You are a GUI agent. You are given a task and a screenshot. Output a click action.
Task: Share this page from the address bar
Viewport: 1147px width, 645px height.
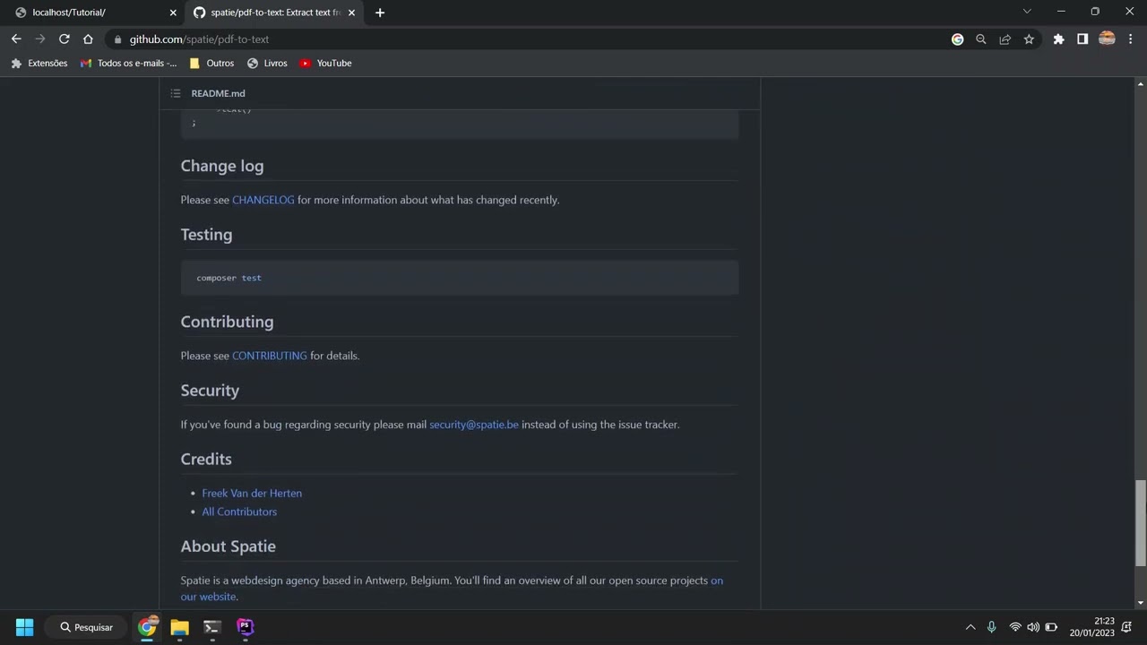pos(1005,39)
